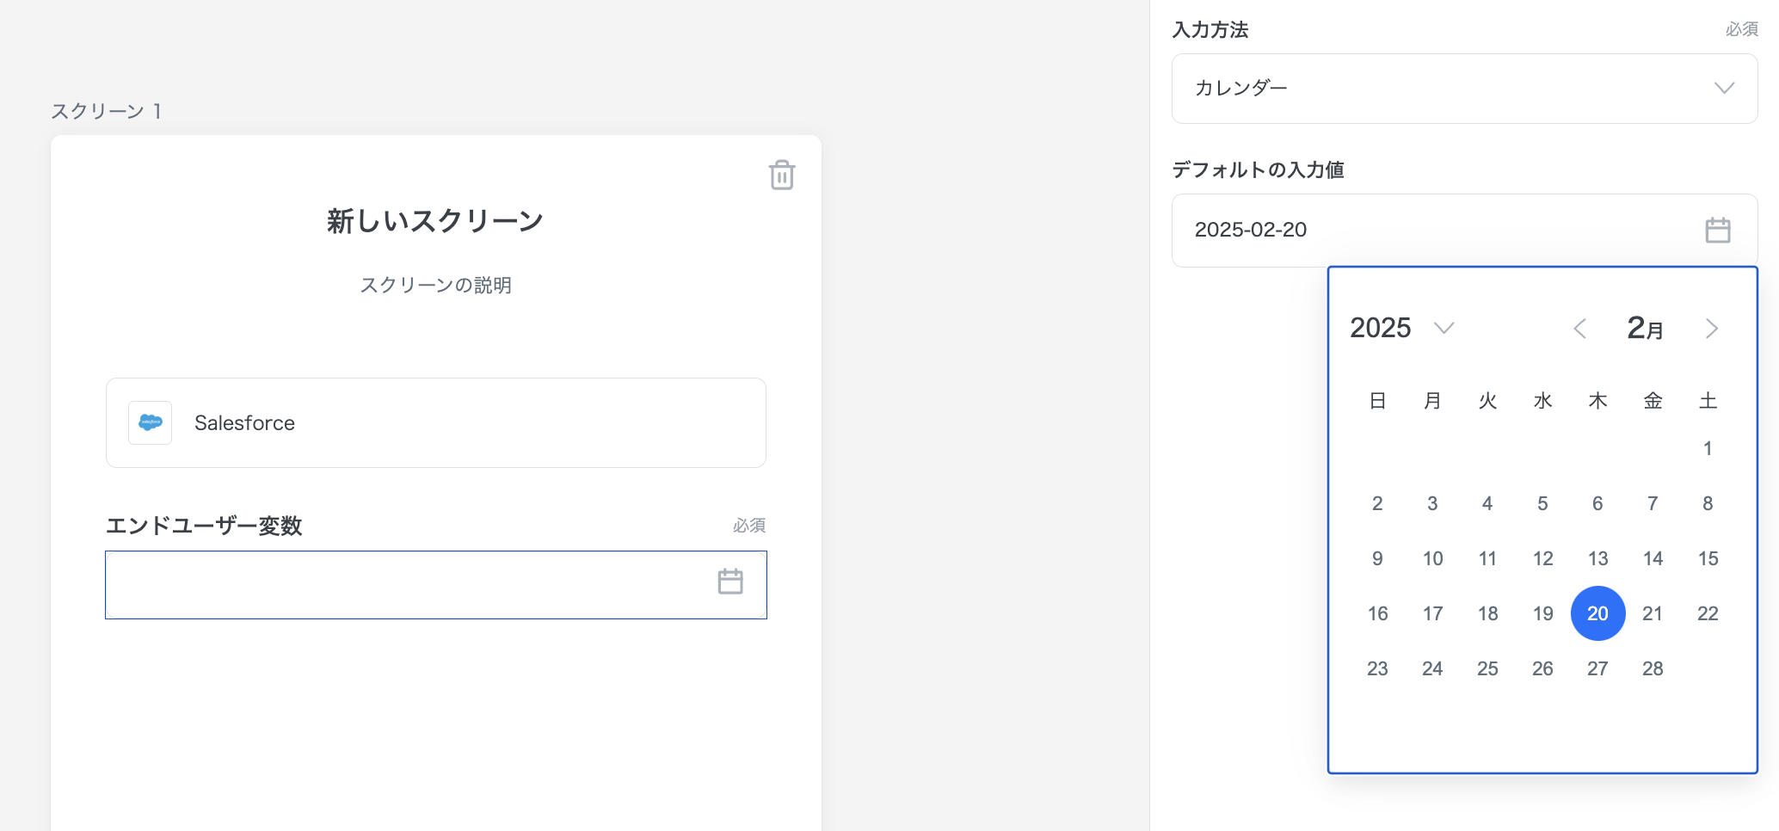The image size is (1779, 831).
Task: Select February 20 highlighted date
Action: pyautogui.click(x=1597, y=613)
